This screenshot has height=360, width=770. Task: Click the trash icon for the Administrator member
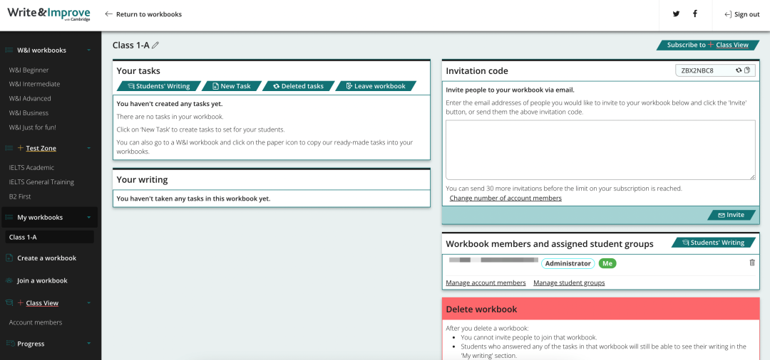[x=751, y=263]
